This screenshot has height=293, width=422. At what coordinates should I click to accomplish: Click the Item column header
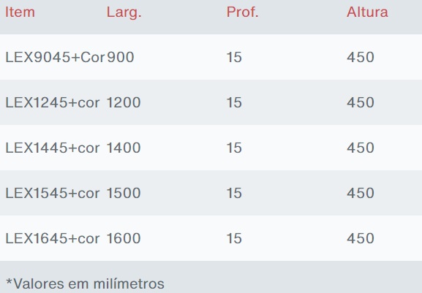point(20,12)
